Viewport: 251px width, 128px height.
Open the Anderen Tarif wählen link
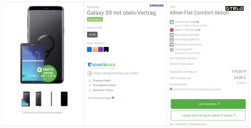point(181,64)
